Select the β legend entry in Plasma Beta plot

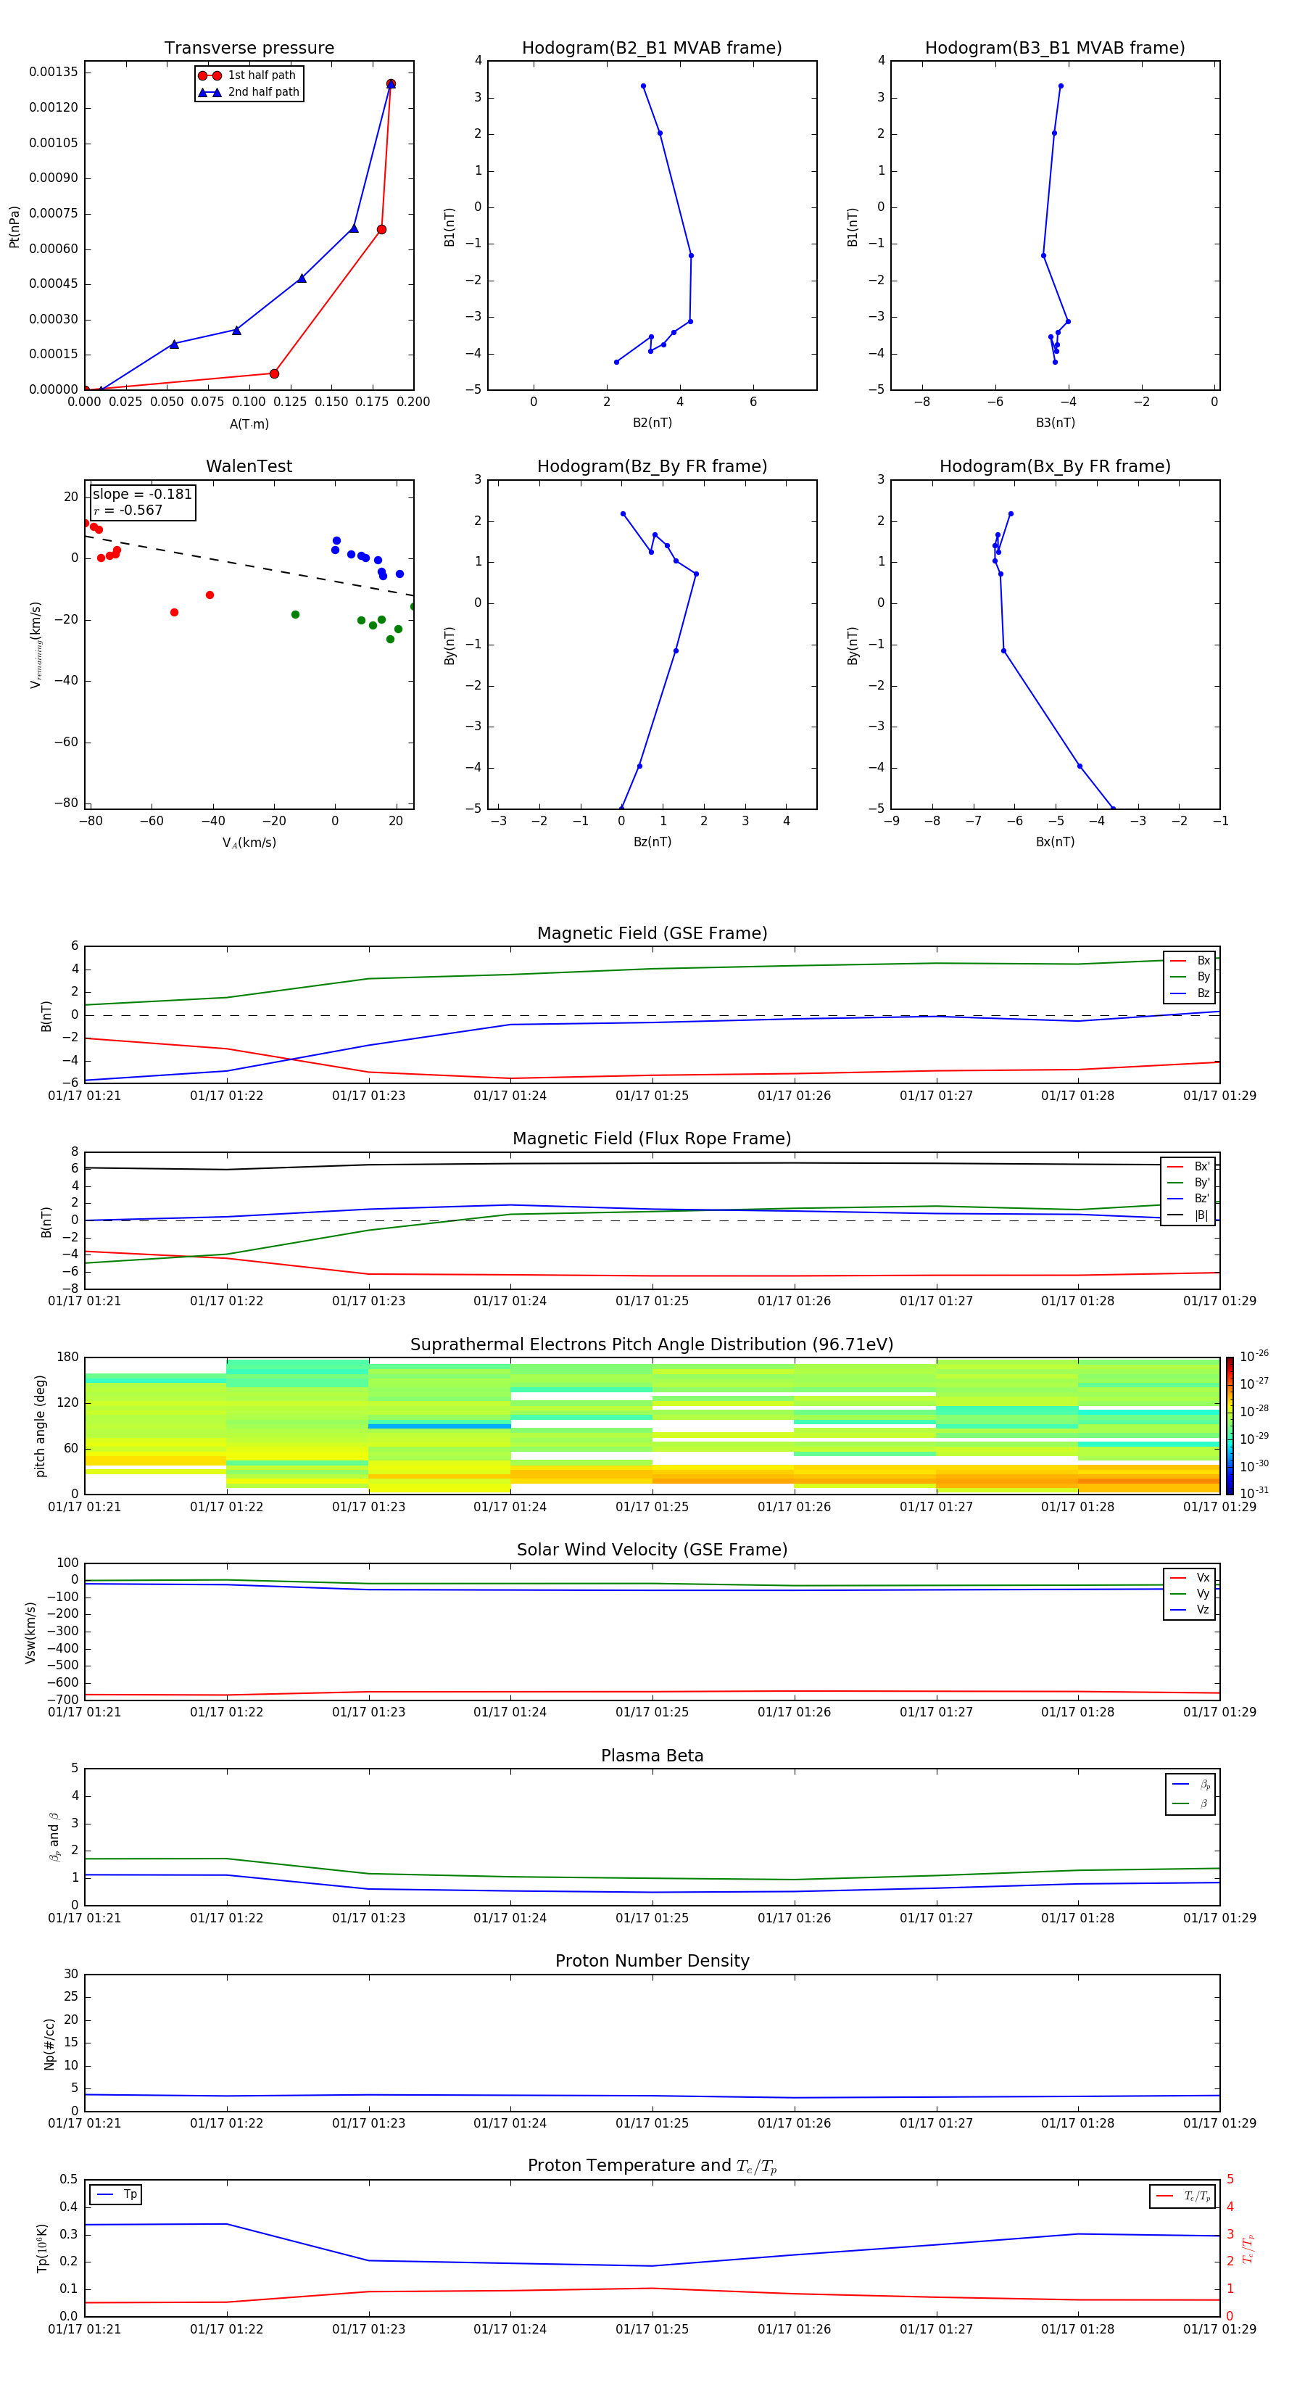point(1190,1804)
